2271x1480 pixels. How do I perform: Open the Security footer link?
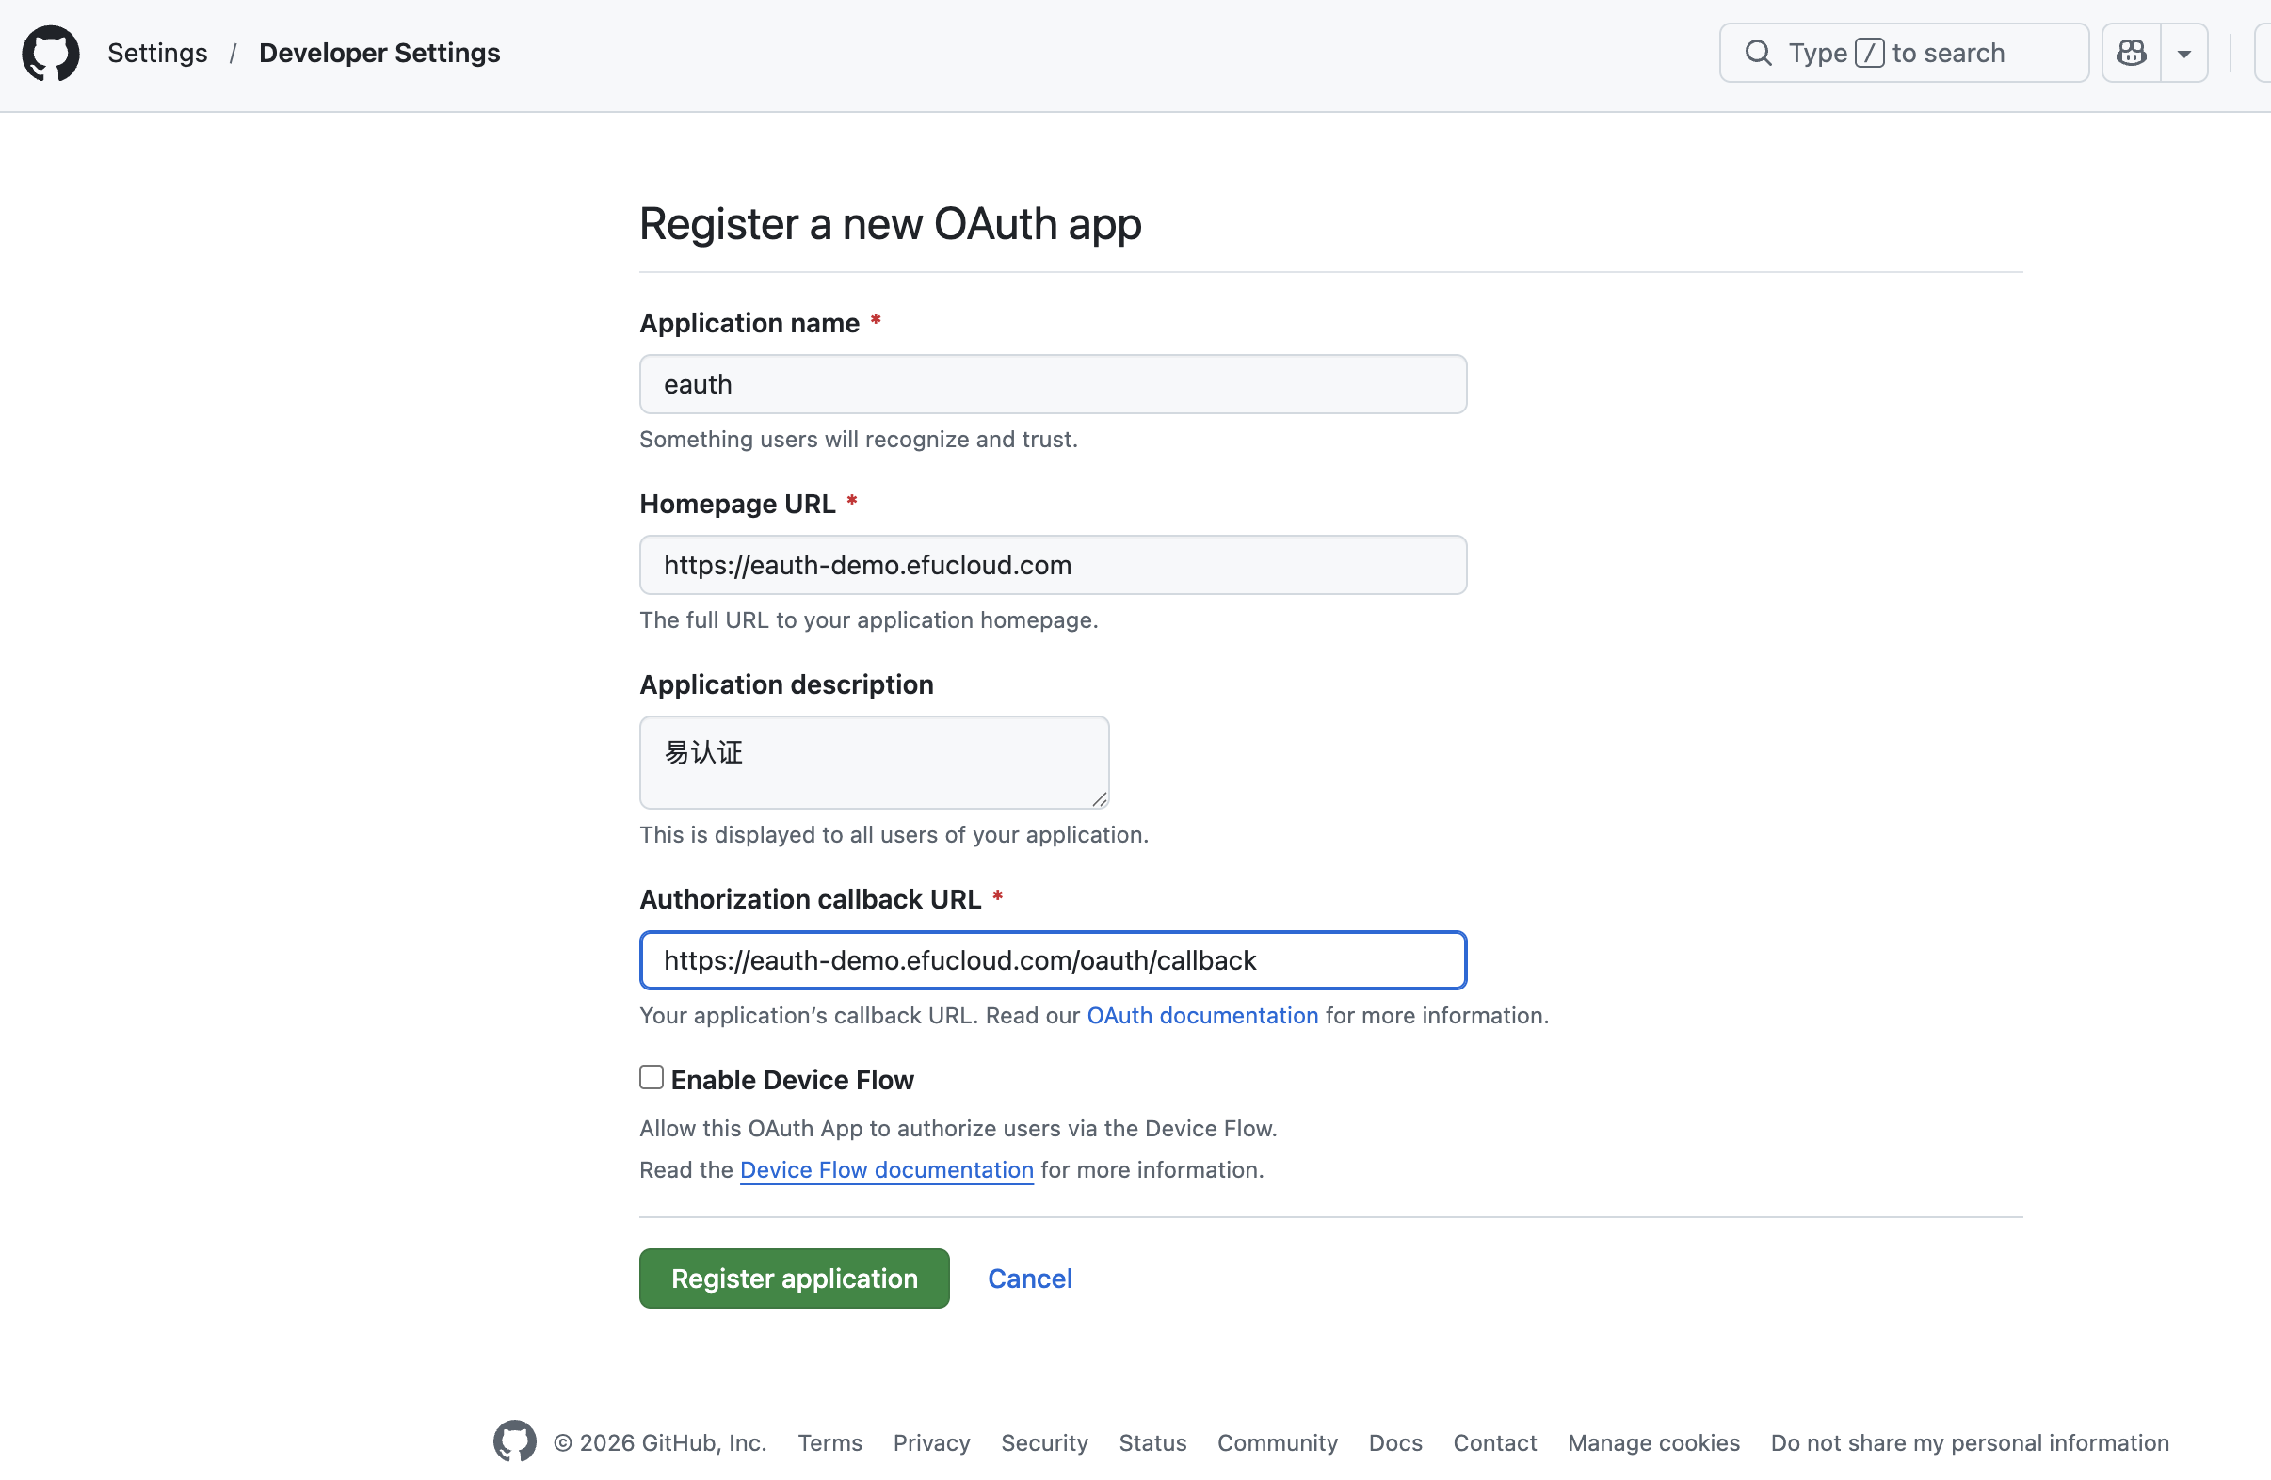tap(1044, 1442)
